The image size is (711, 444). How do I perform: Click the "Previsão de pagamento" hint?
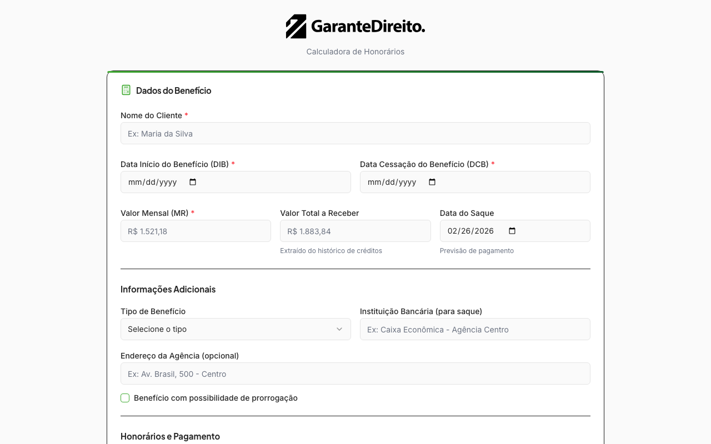(477, 251)
